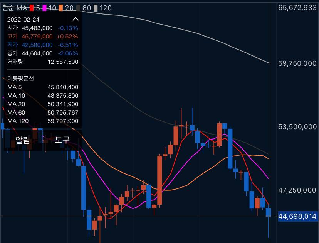This screenshot has height=243, width=319.
Task: Select the 단순 MA indicator label
Action: coord(15,8)
